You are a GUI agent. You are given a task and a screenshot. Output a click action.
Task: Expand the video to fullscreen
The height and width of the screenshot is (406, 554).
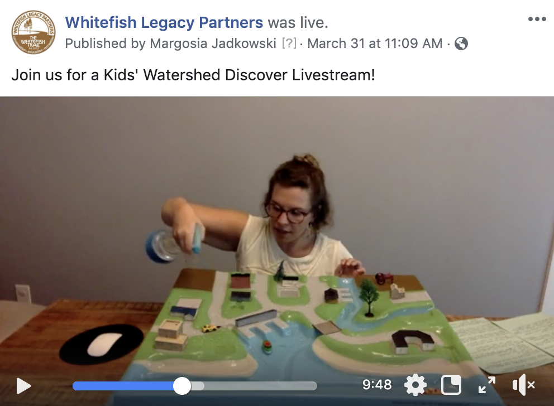coord(487,385)
